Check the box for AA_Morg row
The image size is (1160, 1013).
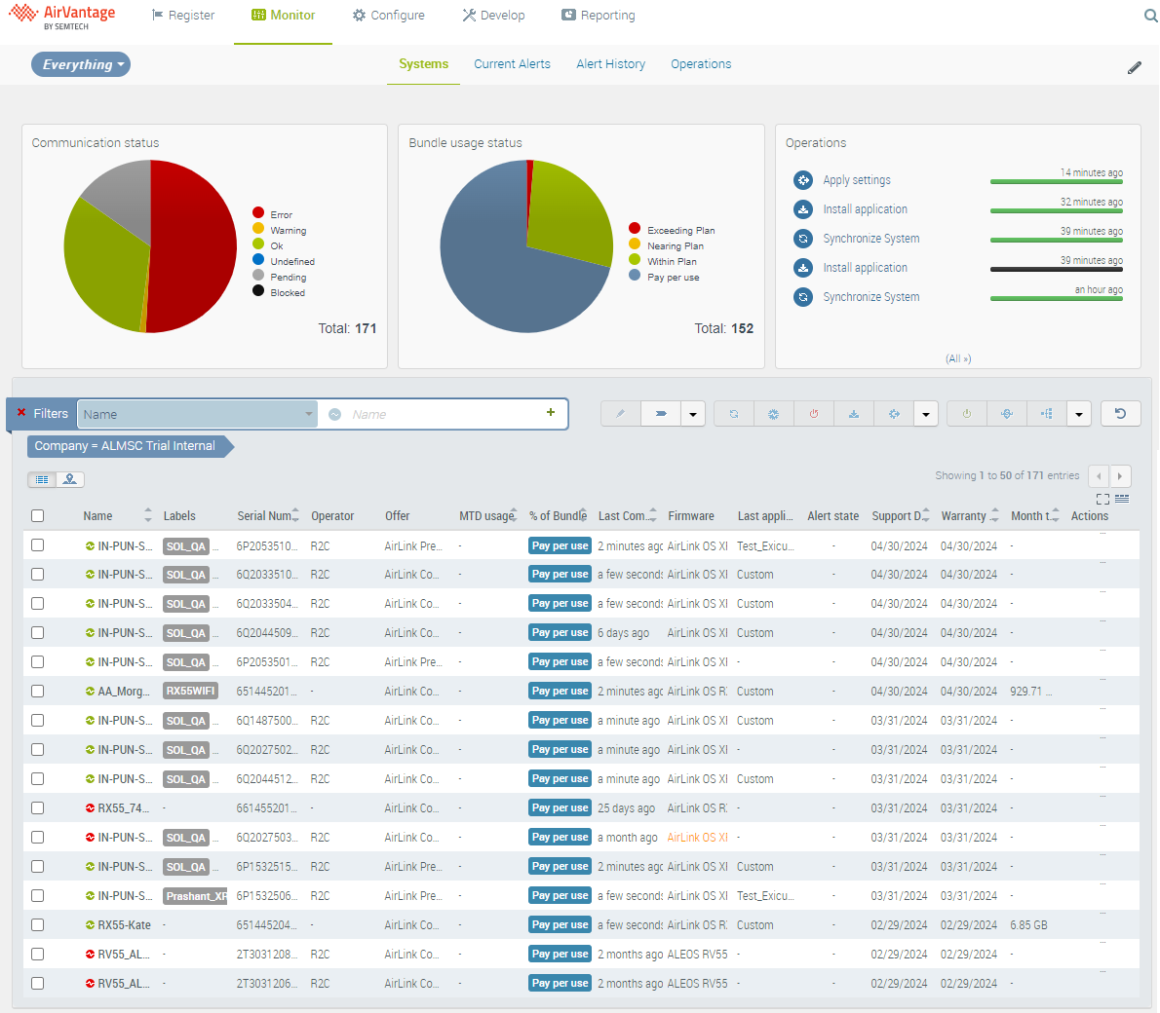point(38,692)
